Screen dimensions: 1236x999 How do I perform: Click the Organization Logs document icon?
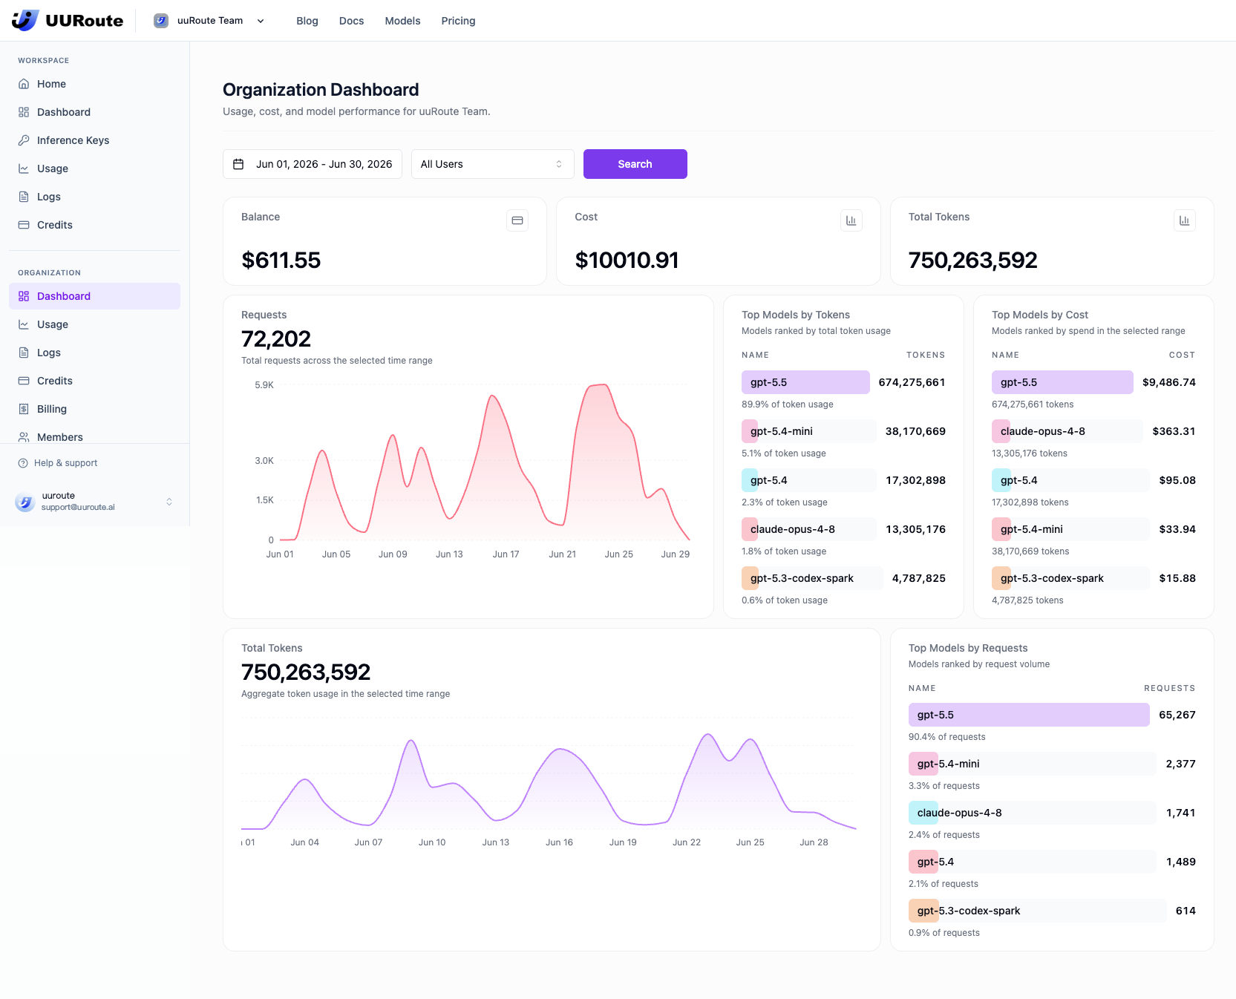tap(24, 353)
